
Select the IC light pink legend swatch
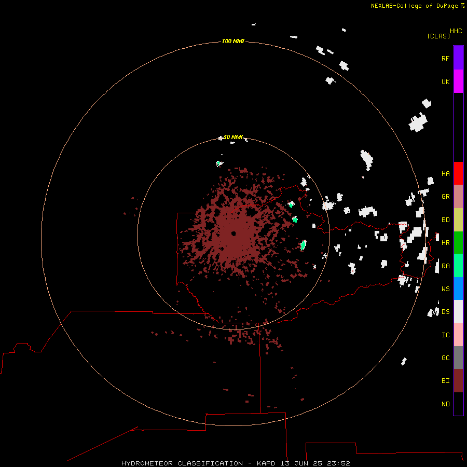point(458,335)
